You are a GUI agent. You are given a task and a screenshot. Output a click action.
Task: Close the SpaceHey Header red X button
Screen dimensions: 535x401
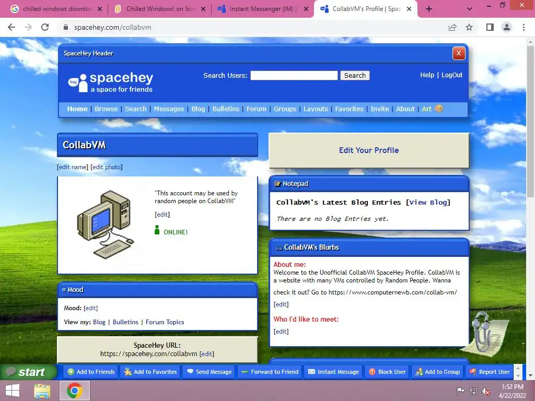[459, 53]
